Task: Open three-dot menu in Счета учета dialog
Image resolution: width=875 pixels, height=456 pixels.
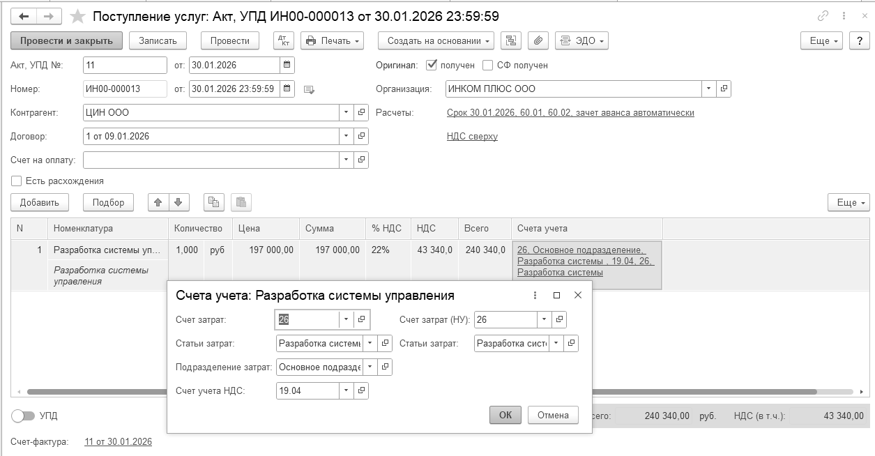Action: coord(535,295)
